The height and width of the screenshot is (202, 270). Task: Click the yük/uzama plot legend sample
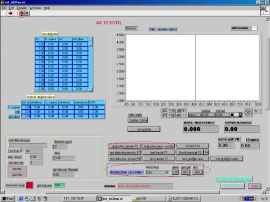(x=254, y=28)
